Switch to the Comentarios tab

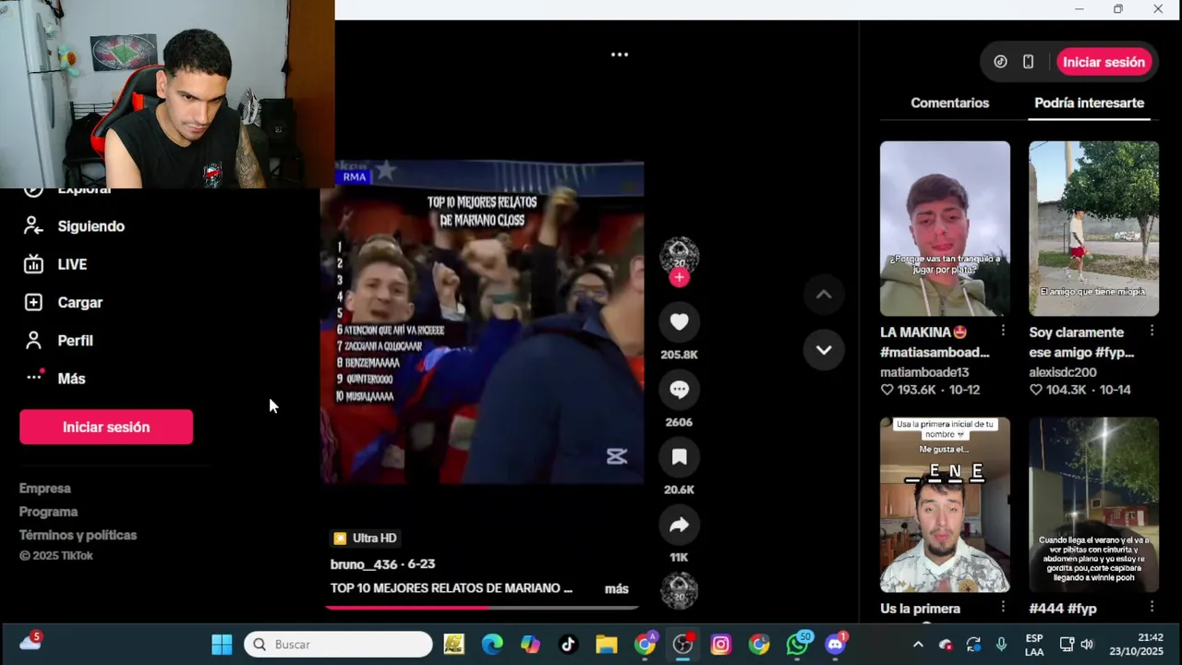pos(949,103)
